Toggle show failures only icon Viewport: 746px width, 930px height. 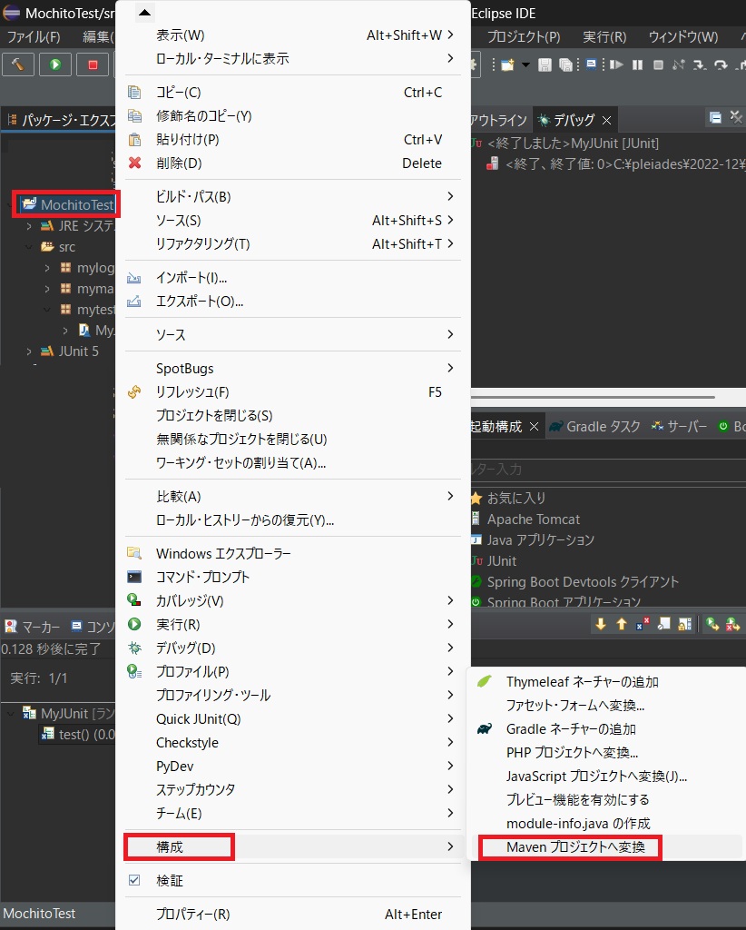tap(643, 624)
